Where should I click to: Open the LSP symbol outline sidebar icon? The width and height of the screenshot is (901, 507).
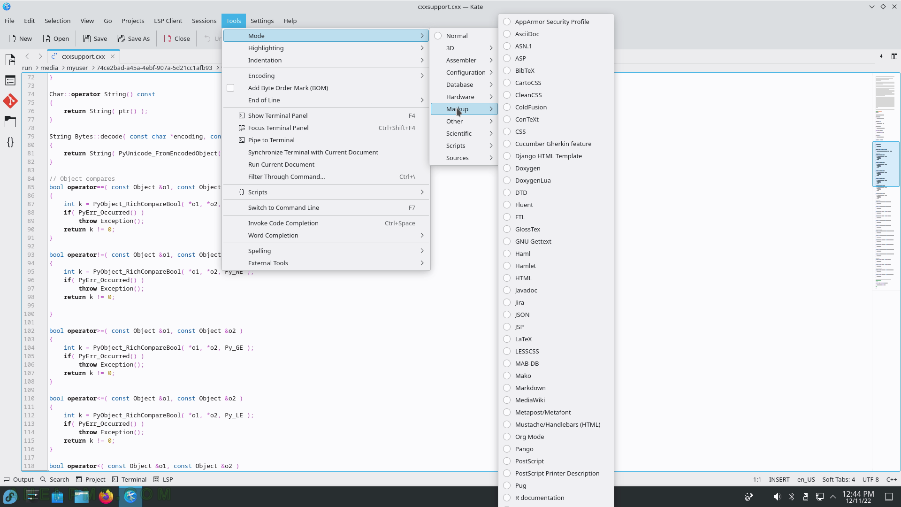coord(10,142)
